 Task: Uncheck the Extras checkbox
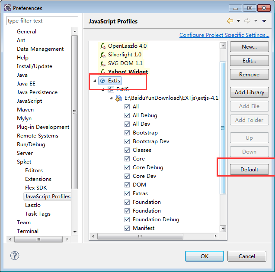pyautogui.click(x=127, y=193)
